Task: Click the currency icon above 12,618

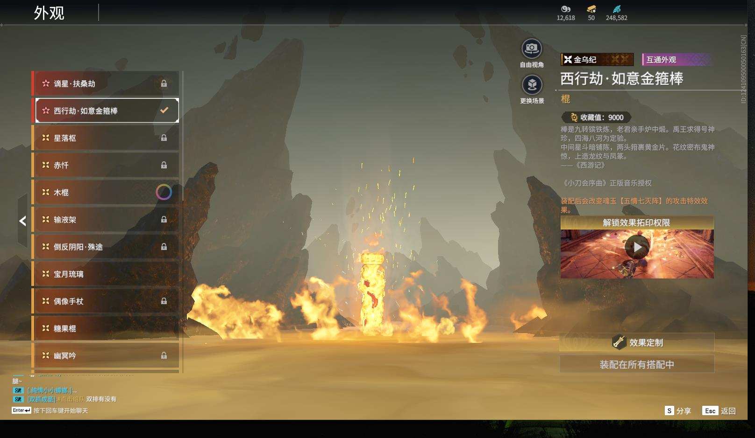Action: [566, 9]
